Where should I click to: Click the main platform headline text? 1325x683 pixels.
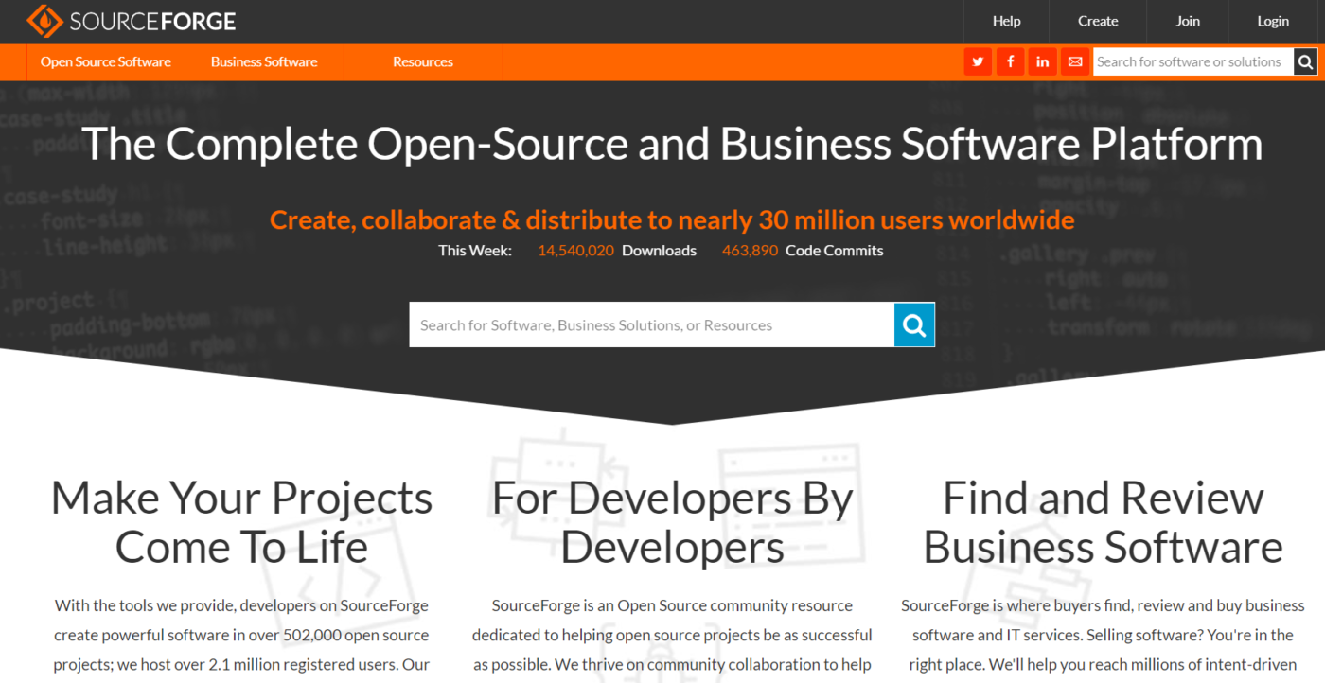click(672, 144)
